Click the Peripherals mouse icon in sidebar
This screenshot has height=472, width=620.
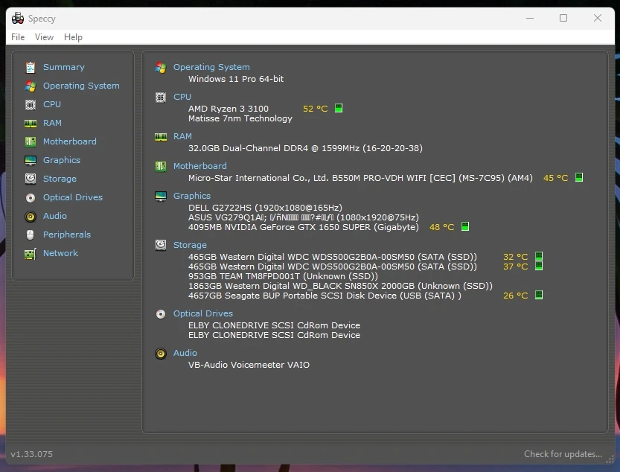point(31,235)
